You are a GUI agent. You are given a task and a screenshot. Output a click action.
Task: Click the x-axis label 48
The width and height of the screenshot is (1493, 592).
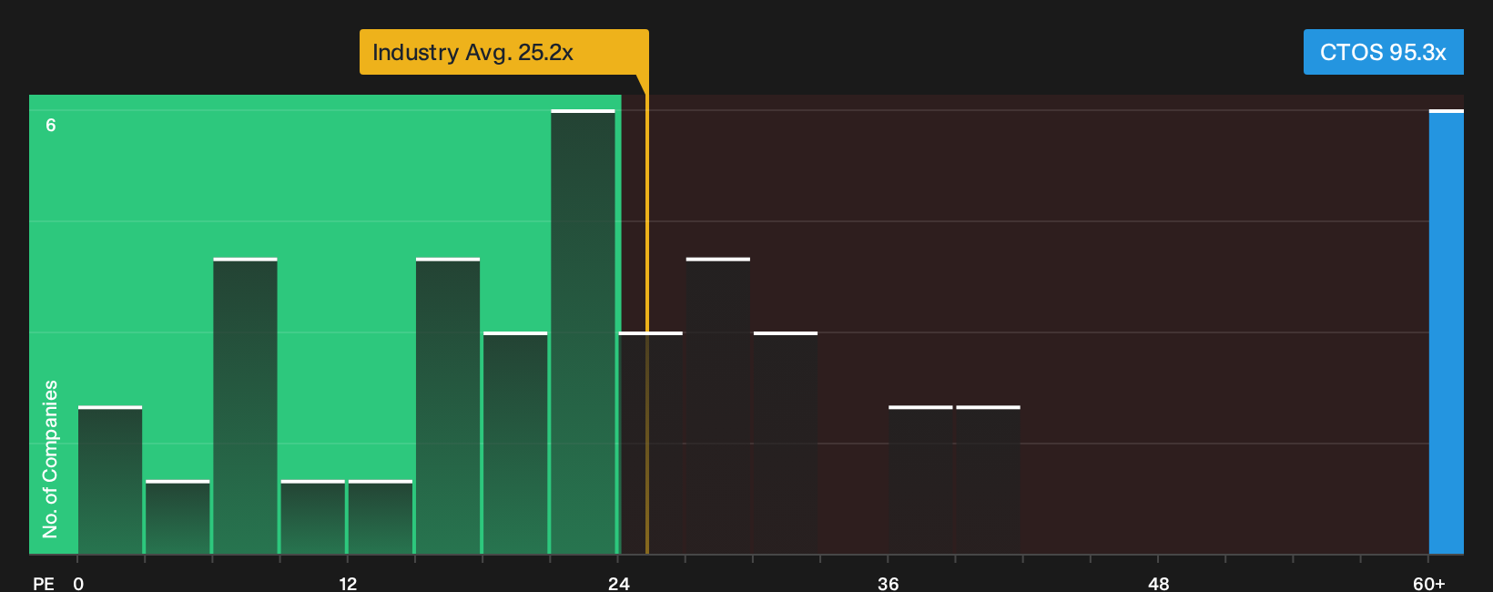pyautogui.click(x=1158, y=583)
